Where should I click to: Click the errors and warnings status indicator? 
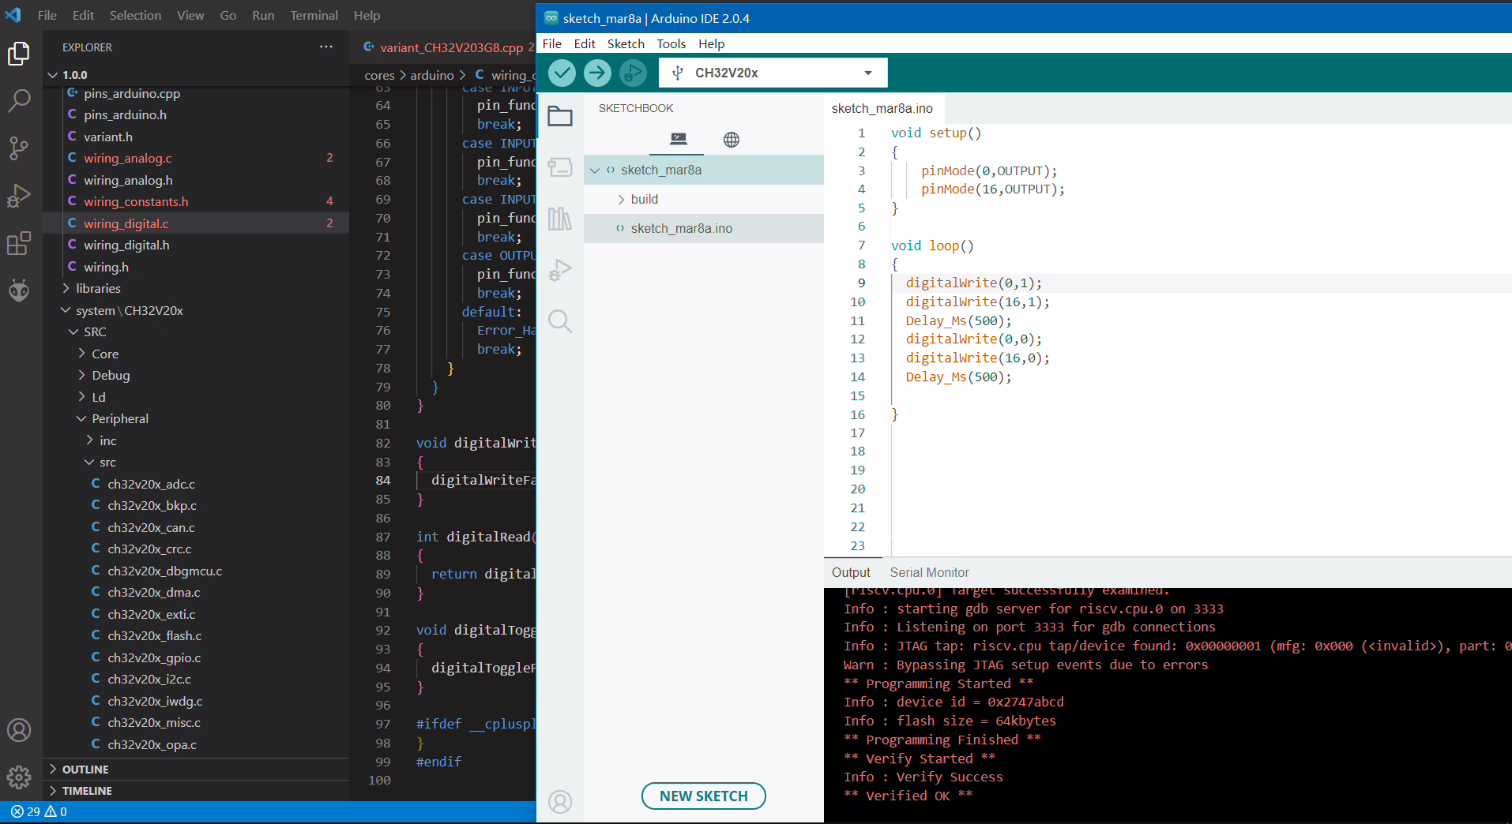39,812
